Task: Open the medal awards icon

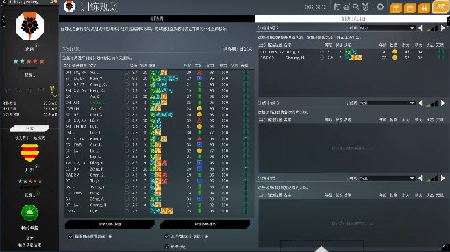Action: tap(365, 7)
